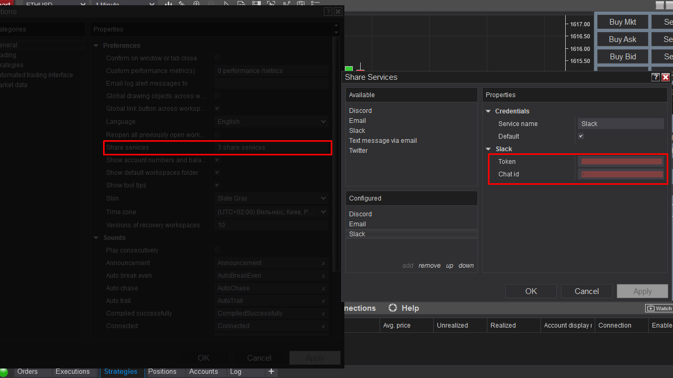Toggle the Default checkbox for Slack
Viewport: 673px width, 378px height.
coord(581,136)
